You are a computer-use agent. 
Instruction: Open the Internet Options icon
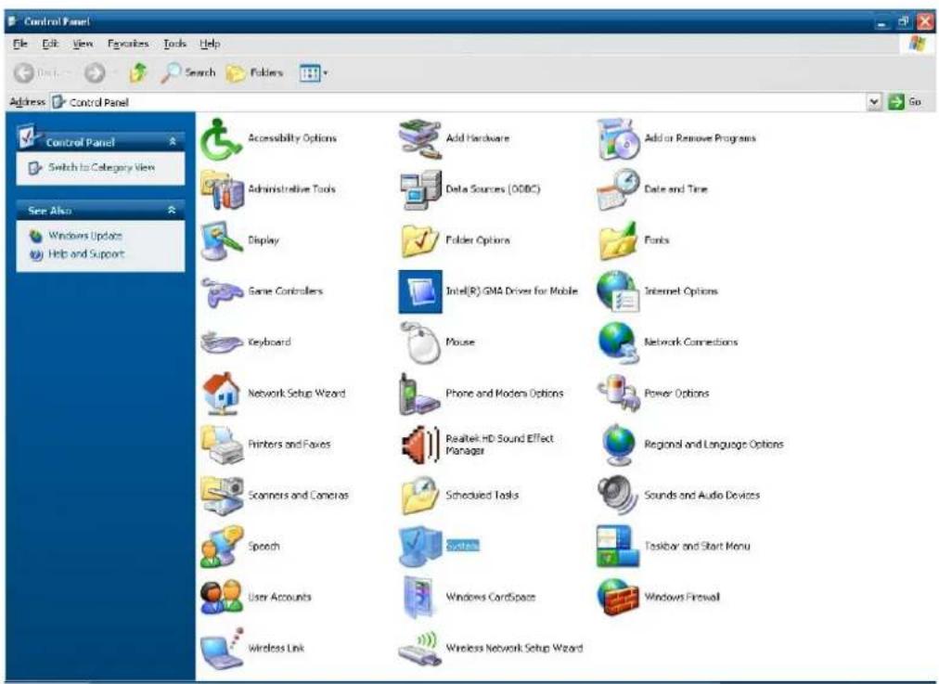click(x=619, y=291)
